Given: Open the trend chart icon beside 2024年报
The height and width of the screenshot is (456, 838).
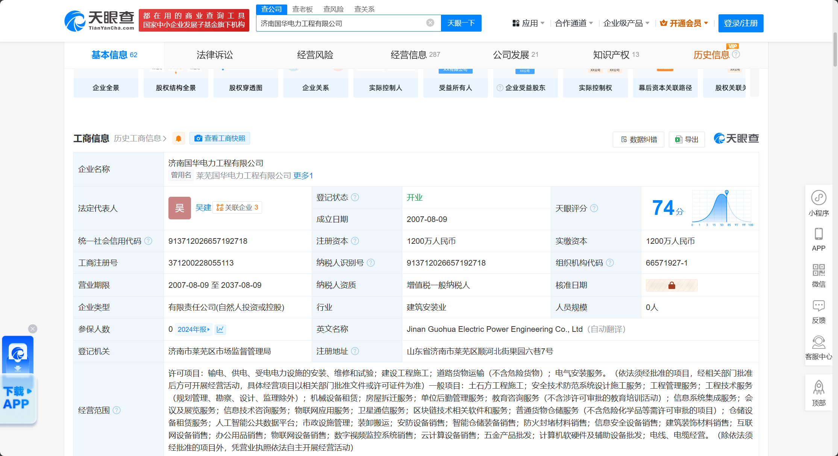Looking at the screenshot, I should (220, 330).
